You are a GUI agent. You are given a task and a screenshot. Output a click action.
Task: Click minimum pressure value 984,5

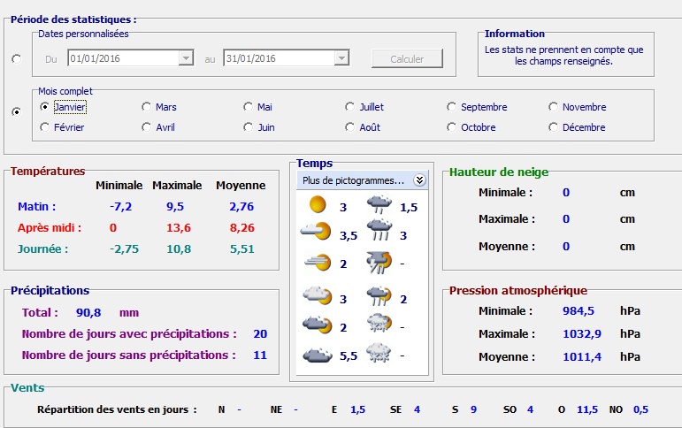578,311
